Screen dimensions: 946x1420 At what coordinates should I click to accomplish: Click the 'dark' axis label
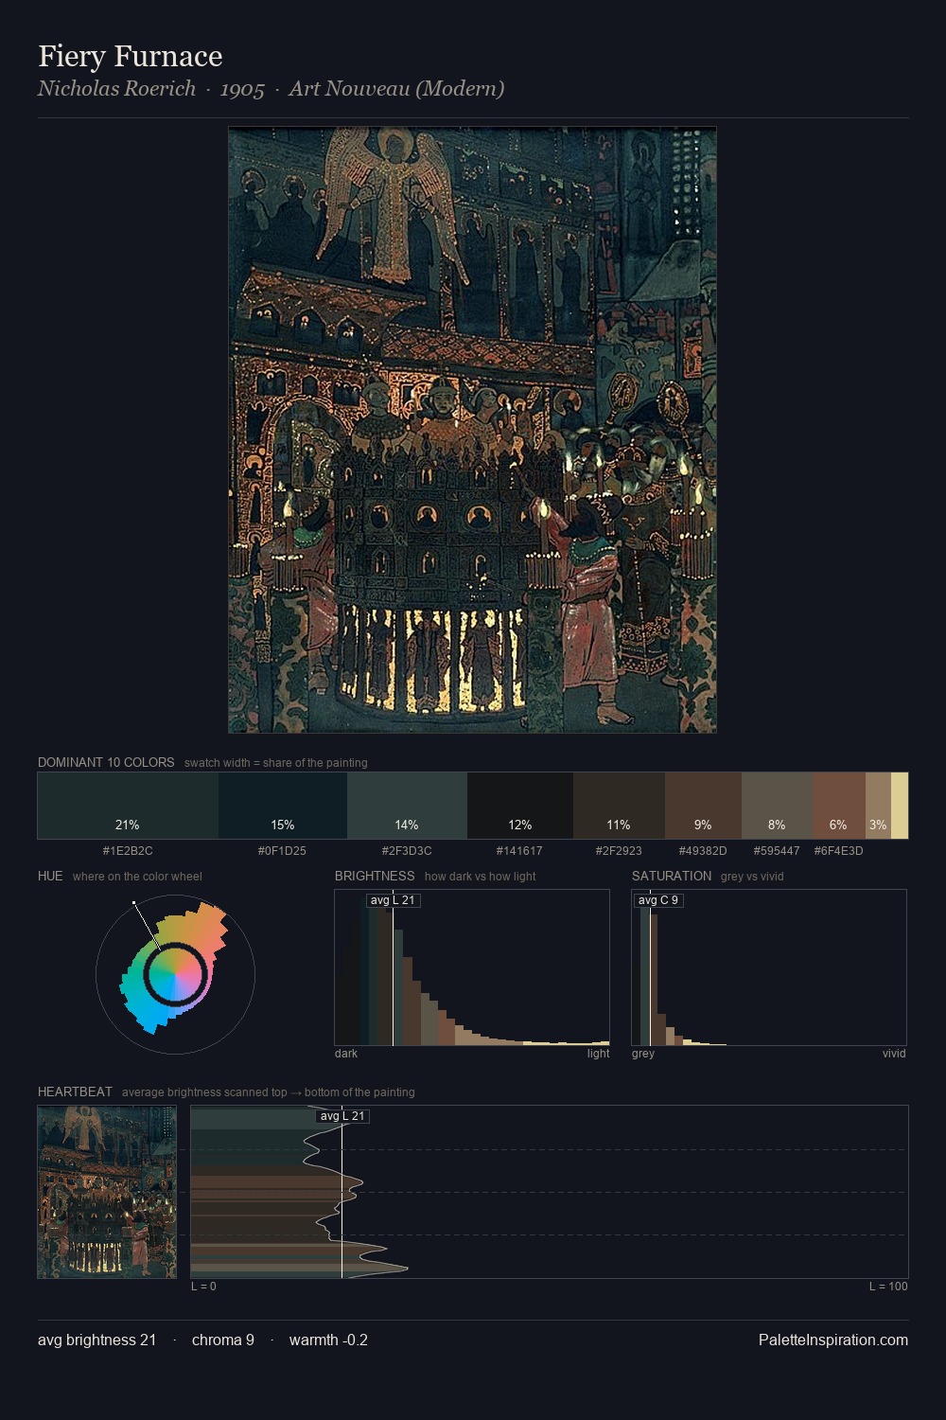coord(346,1054)
